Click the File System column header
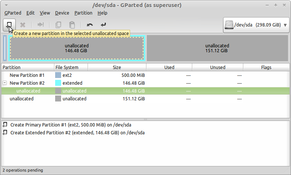This screenshot has width=291, height=175. coord(71,67)
